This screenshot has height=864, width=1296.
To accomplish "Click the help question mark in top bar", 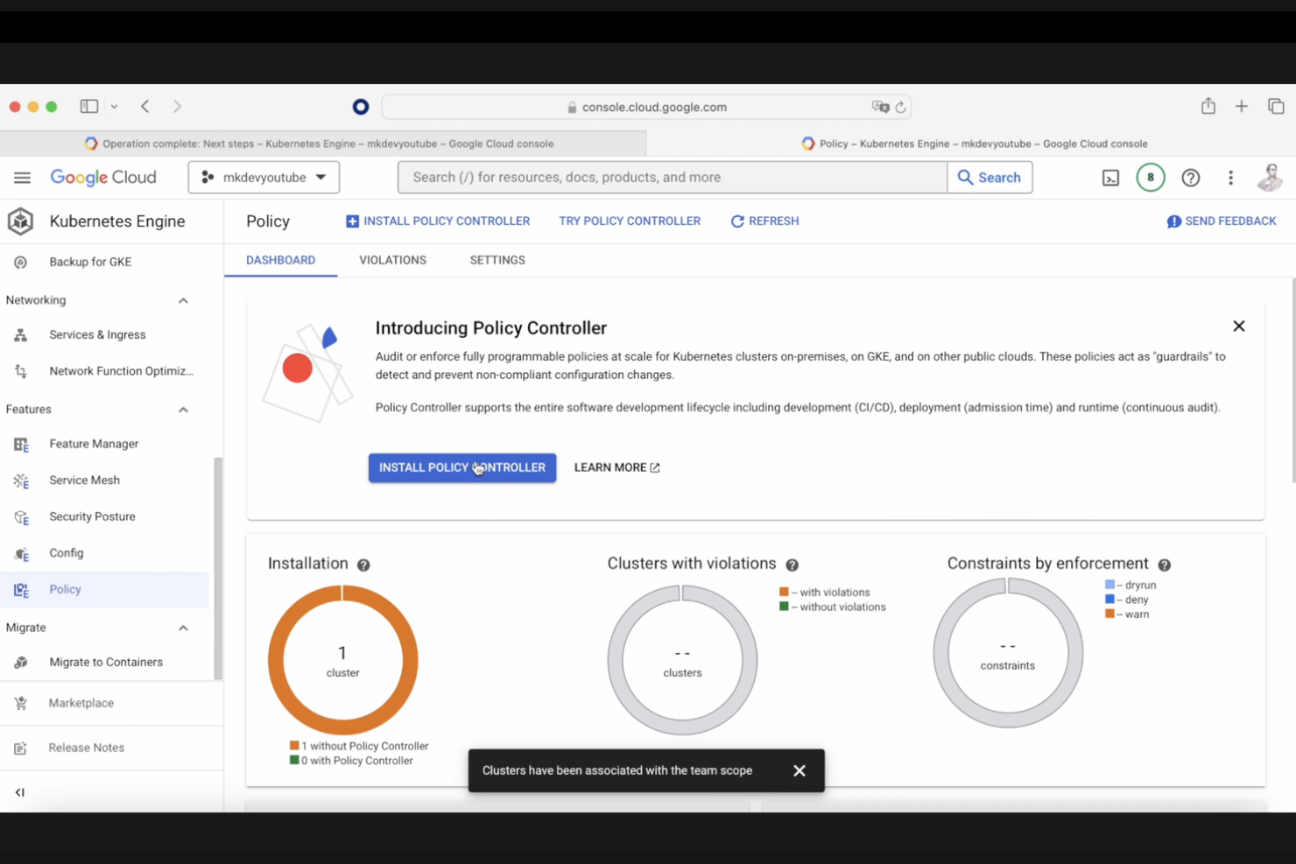I will pos(1190,177).
